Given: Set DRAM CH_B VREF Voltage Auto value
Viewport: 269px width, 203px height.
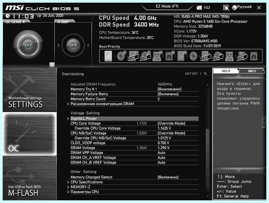Looking at the screenshot, I should [x=161, y=163].
